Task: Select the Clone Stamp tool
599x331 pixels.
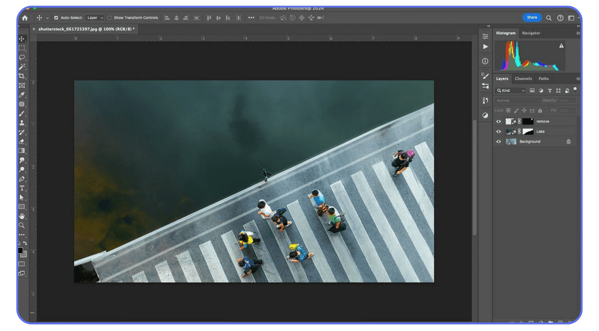Action: [x=22, y=123]
